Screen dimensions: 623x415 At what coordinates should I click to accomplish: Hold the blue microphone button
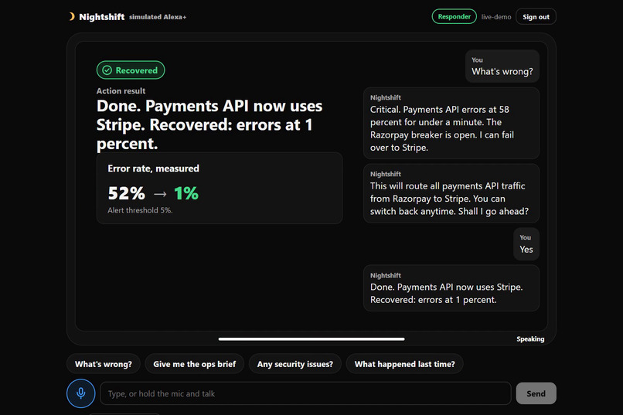(80, 393)
